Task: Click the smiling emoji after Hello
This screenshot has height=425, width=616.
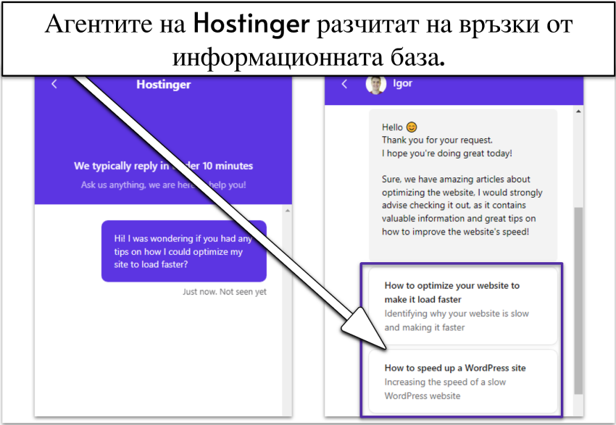Action: click(412, 127)
